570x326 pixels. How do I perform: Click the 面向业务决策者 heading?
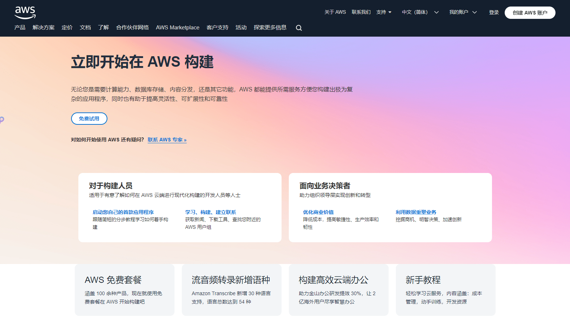point(325,186)
